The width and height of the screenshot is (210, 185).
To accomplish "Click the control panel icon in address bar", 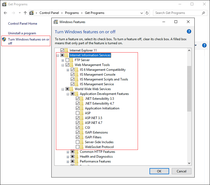I will (31, 13).
